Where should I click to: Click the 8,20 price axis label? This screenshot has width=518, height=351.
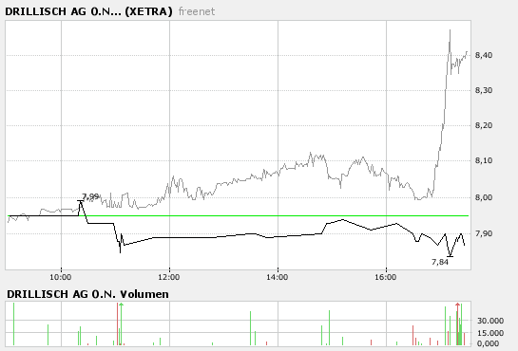[484, 125]
